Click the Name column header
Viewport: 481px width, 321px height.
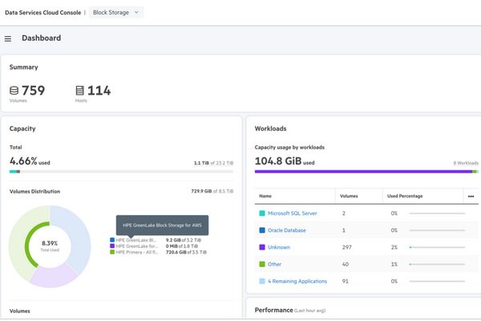265,196
